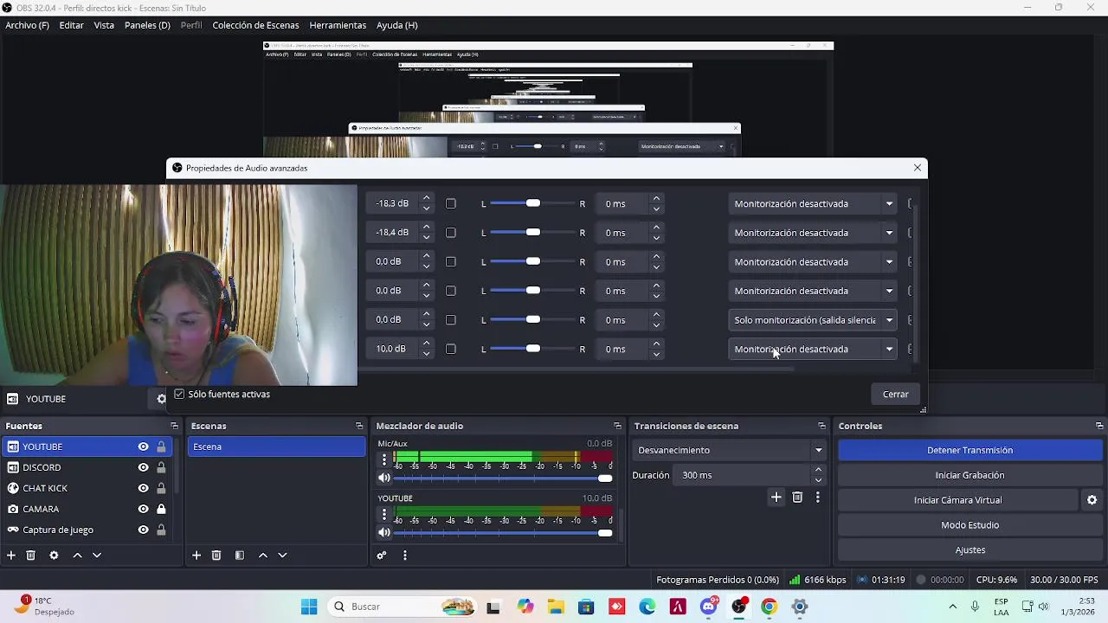
Task: Hide the CHAT KICK source via eye icon
Action: click(x=143, y=488)
